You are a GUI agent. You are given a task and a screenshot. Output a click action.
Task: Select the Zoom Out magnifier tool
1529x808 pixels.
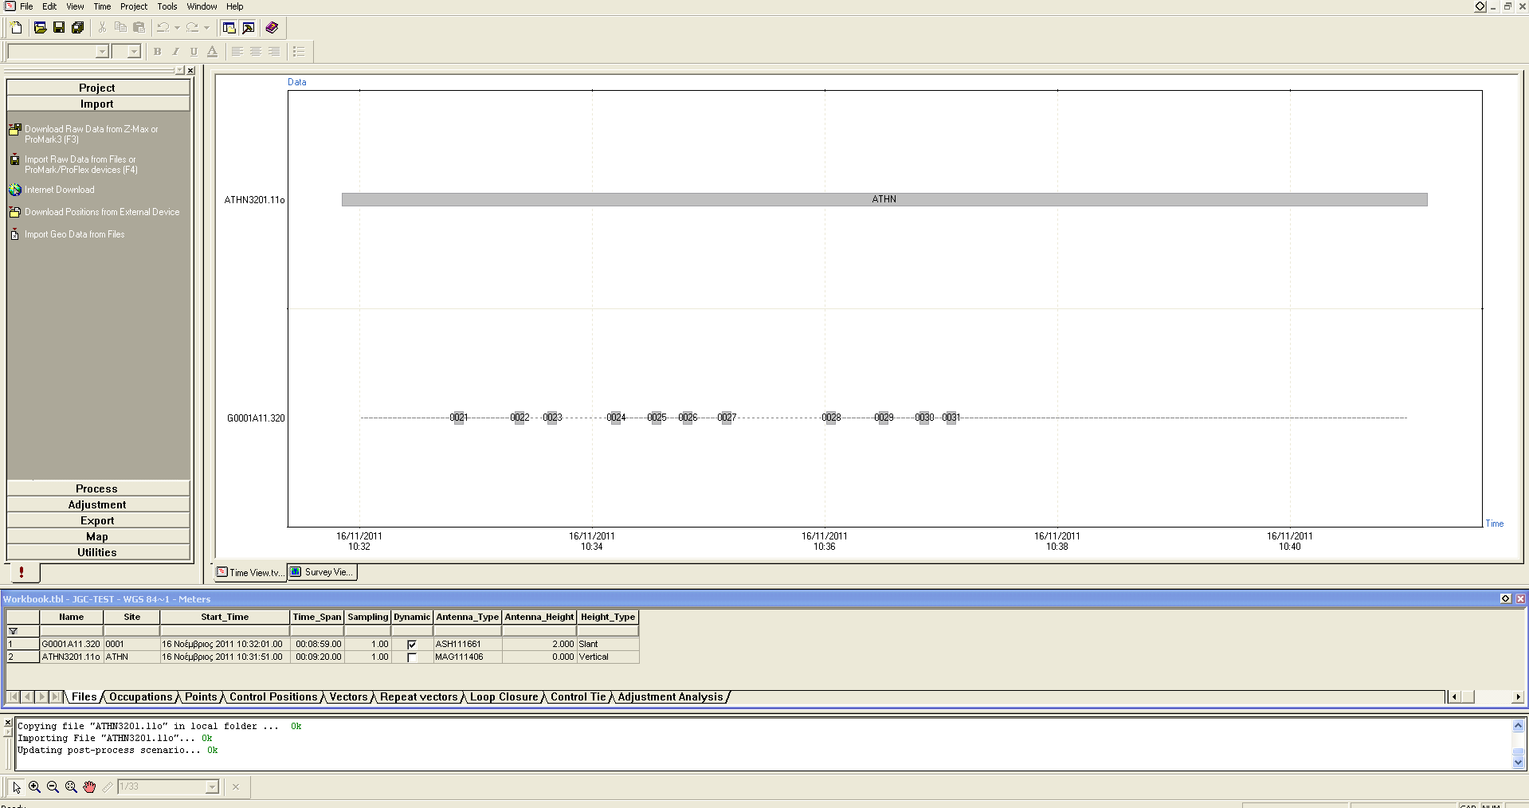click(53, 787)
